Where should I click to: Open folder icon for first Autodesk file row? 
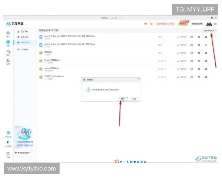point(199,37)
